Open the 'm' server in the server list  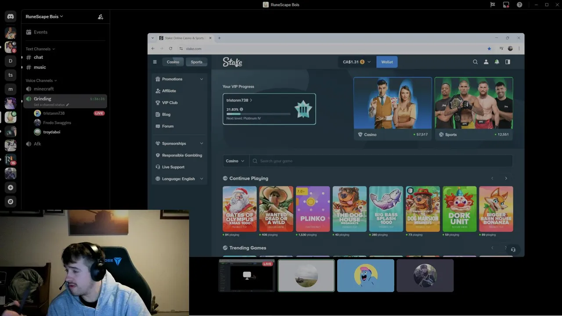[x=11, y=89]
